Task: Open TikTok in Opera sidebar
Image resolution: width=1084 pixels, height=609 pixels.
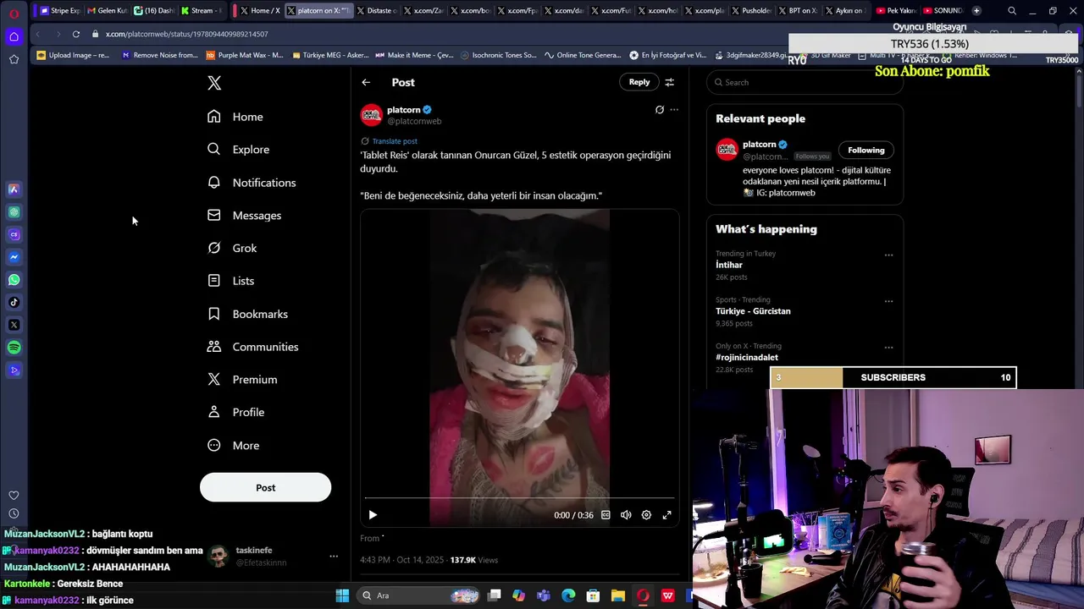Action: 14,302
